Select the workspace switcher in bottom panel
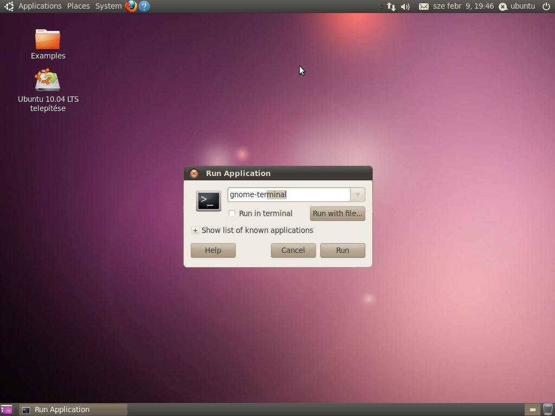Image resolution: width=555 pixels, height=416 pixels. pyautogui.click(x=532, y=409)
